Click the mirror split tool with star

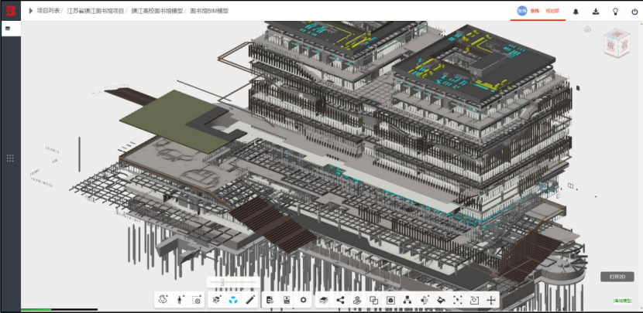point(424,300)
